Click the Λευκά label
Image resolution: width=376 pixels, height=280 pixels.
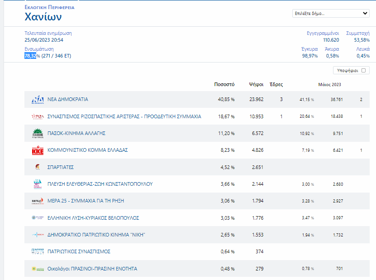click(x=363, y=49)
